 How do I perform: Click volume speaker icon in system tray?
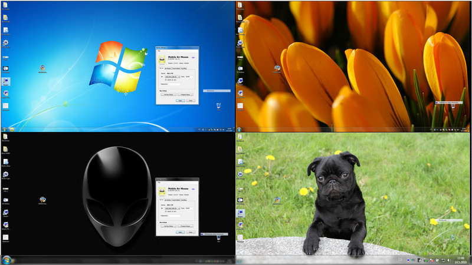point(449,260)
